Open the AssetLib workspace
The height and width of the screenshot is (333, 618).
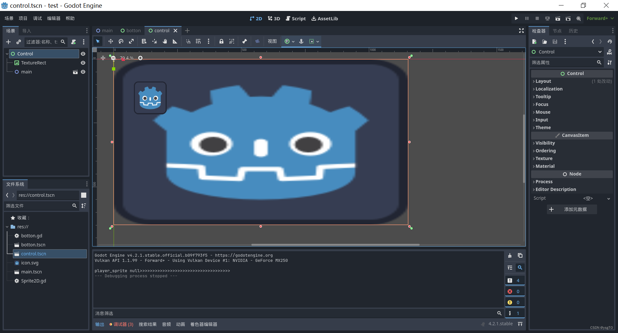pos(325,19)
